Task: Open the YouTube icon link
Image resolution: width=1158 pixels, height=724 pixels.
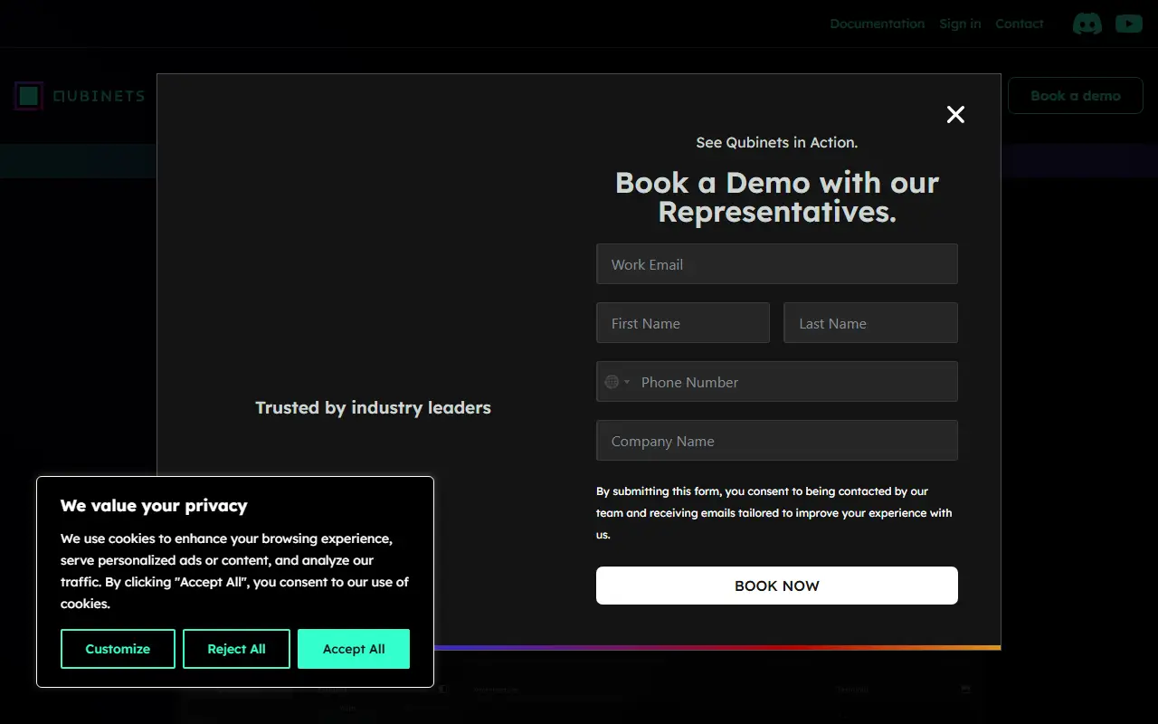Action: coord(1129,24)
